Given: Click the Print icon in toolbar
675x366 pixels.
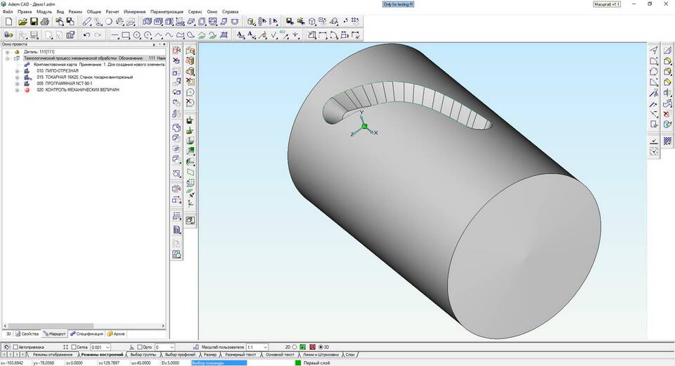Looking at the screenshot, I should (x=45, y=22).
